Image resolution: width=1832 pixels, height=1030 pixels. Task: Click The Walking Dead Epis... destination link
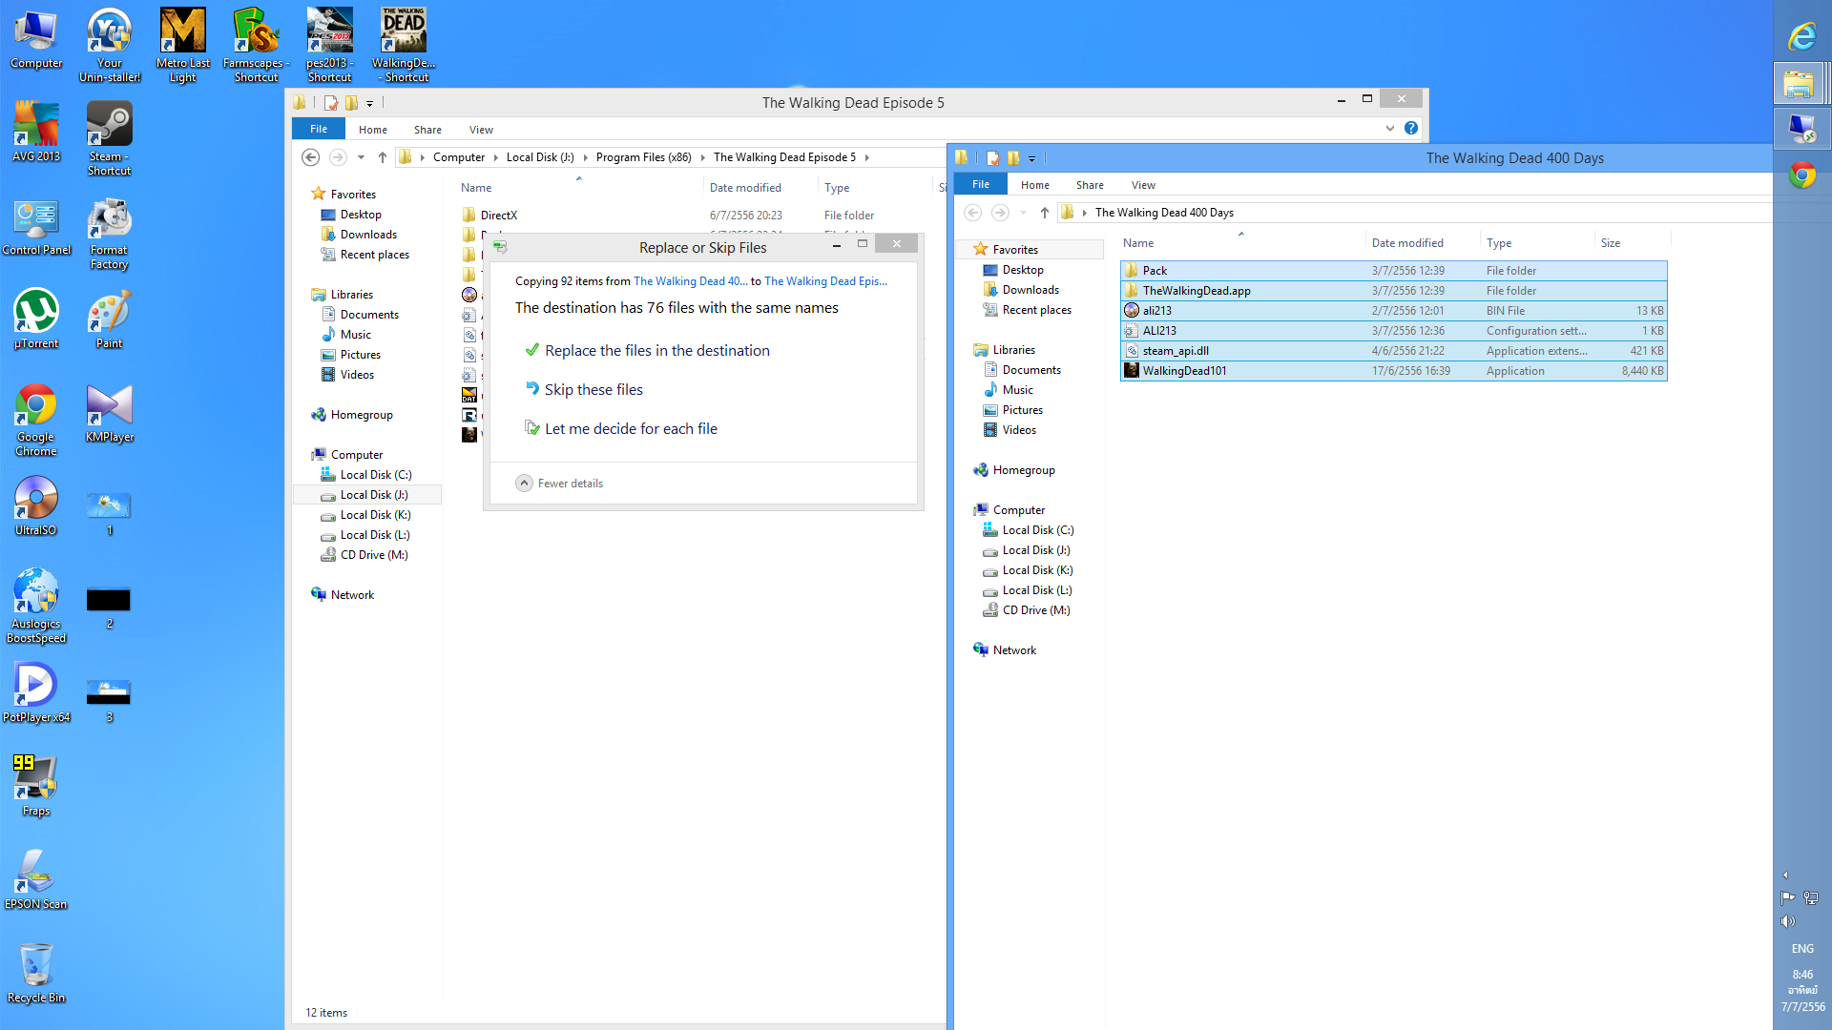click(825, 281)
